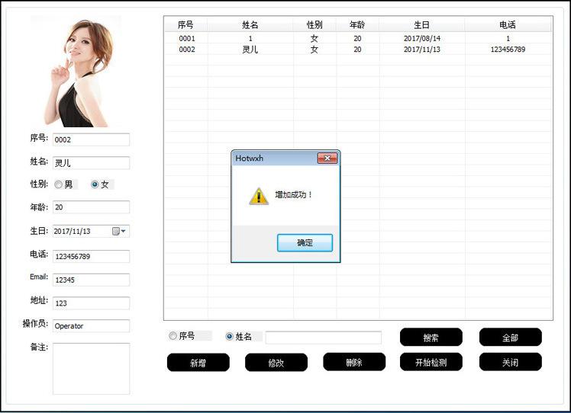Sort by the 年龄 column header
The height and width of the screenshot is (413, 571).
[x=357, y=24]
